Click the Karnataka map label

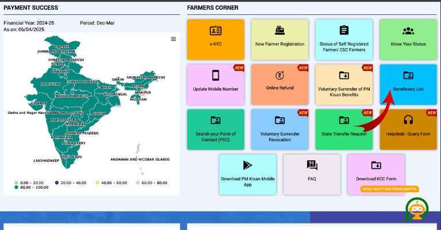click(x=62, y=137)
